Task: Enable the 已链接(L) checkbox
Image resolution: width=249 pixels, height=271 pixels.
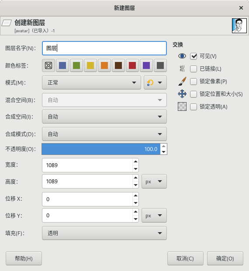Action: pyautogui.click(x=194, y=69)
